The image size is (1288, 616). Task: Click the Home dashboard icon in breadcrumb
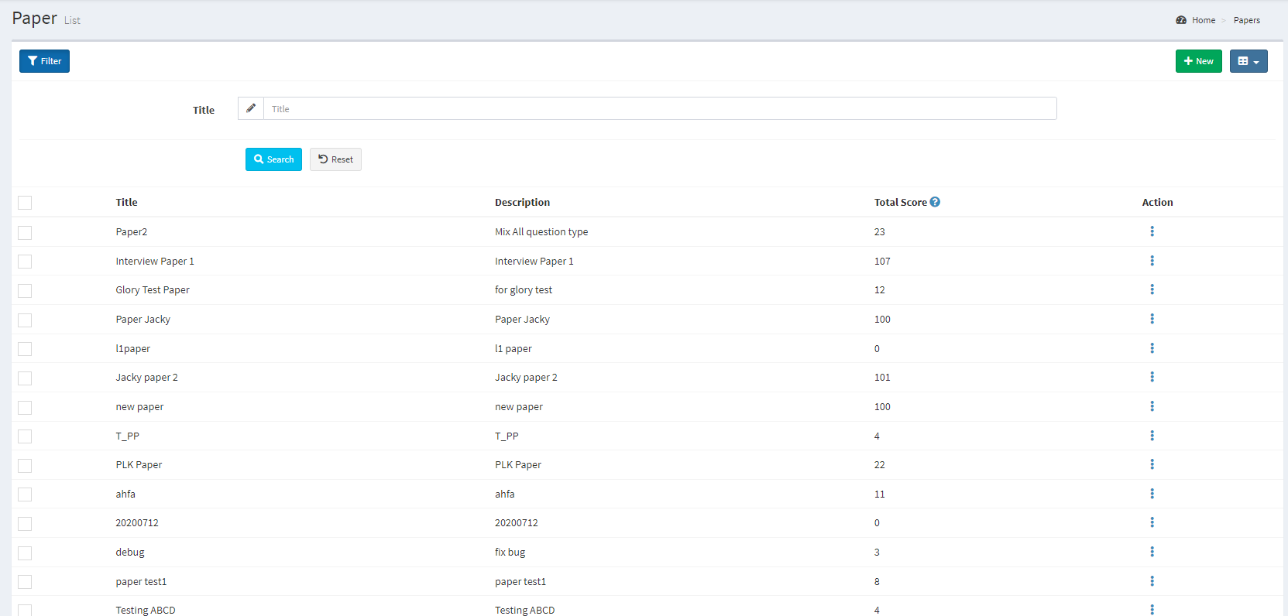(1181, 20)
